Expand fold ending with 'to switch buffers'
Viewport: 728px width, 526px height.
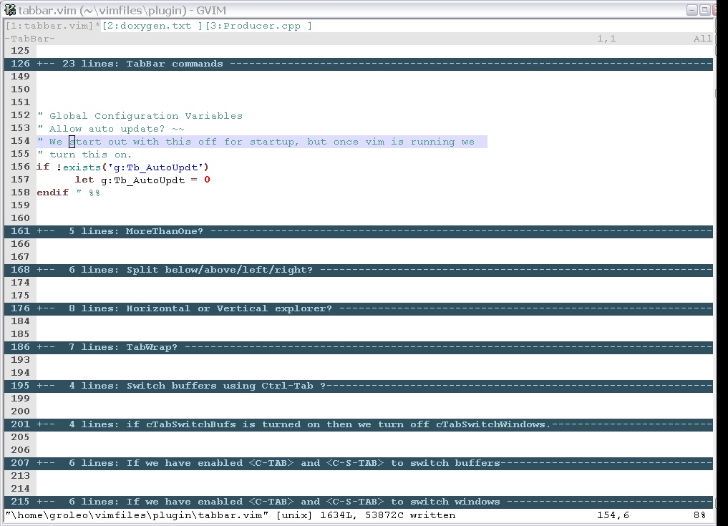point(359,463)
